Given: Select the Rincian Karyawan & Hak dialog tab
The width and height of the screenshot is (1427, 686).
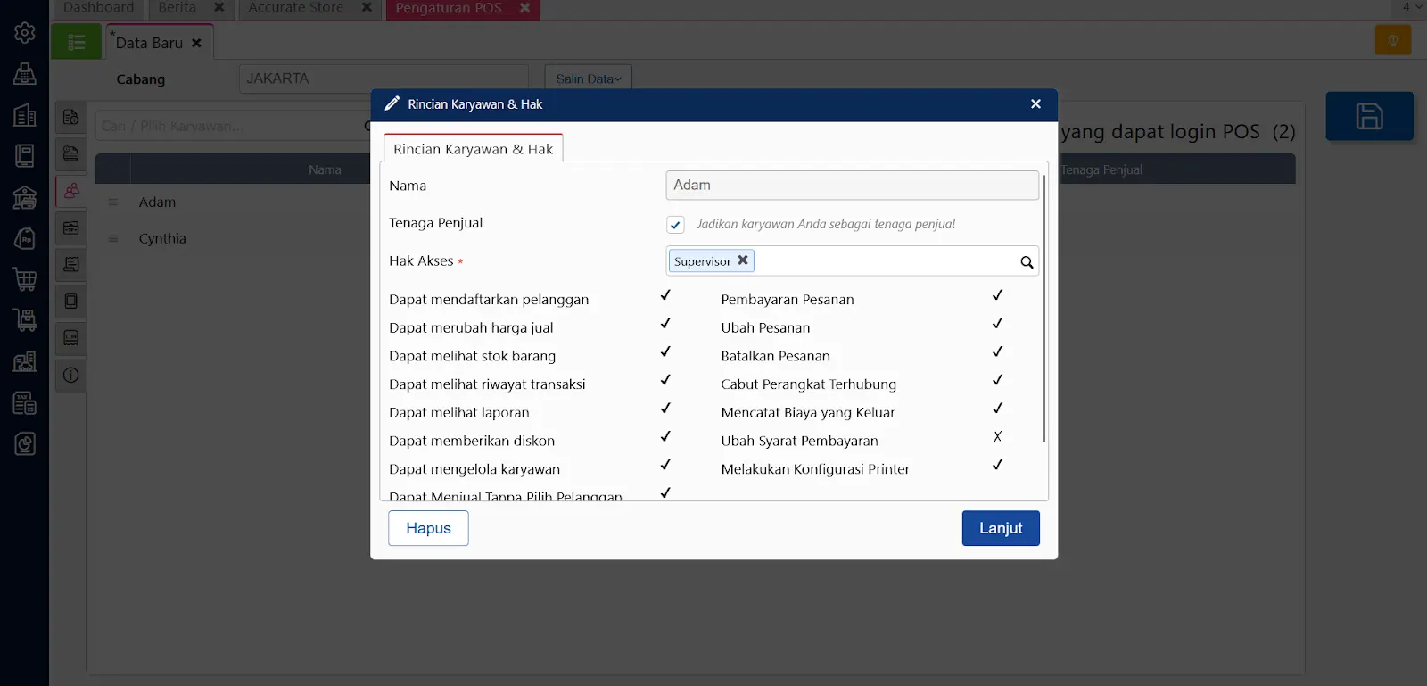Looking at the screenshot, I should (x=473, y=149).
